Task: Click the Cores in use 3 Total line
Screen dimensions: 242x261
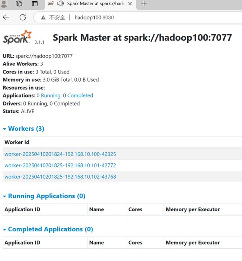Action: tap(36, 72)
